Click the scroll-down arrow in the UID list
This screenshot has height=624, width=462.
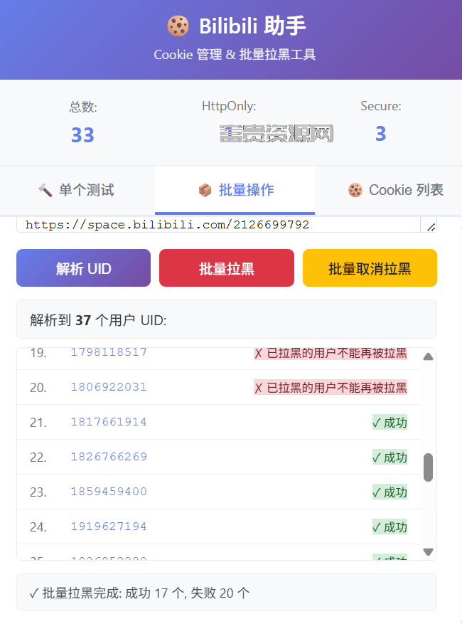(428, 552)
